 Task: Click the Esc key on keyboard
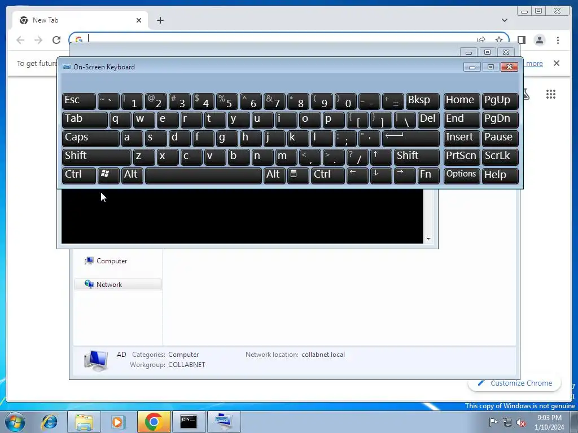(x=79, y=101)
